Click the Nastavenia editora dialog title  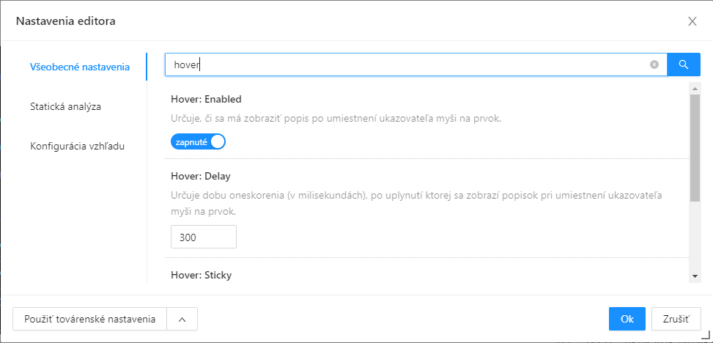[x=66, y=21]
